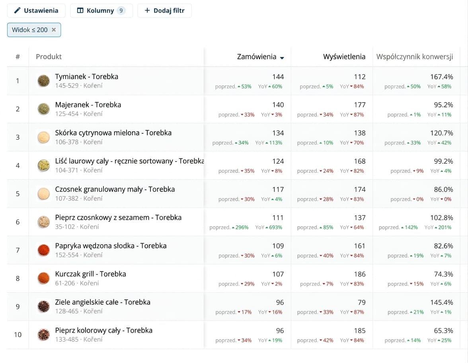The image size is (468, 363).
Task: Open Skórka cytrynowa mielona product link
Action: pyautogui.click(x=113, y=133)
